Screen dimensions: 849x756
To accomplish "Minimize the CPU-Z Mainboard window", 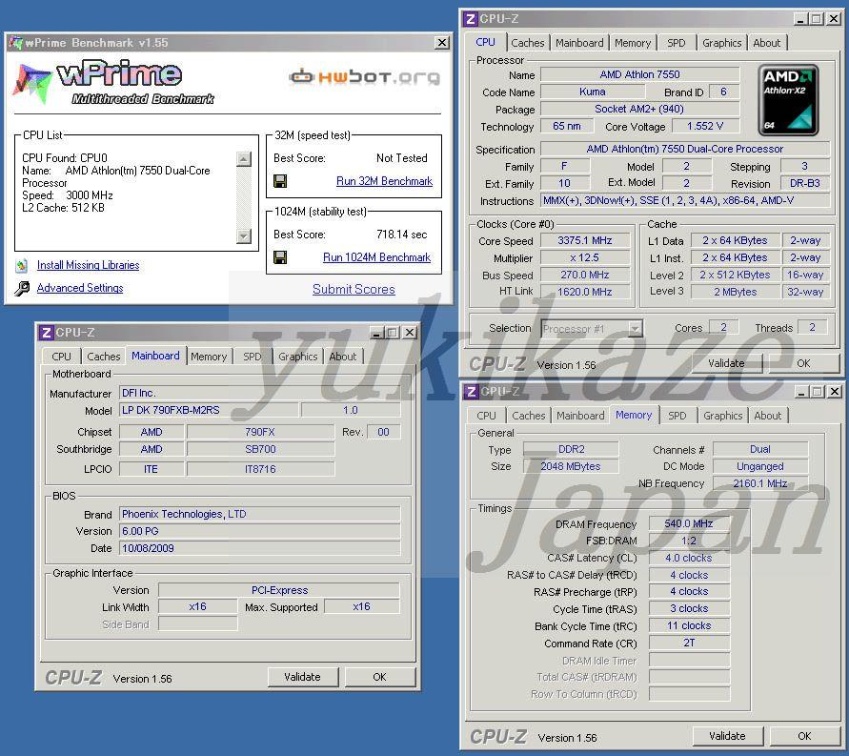I will tap(377, 333).
